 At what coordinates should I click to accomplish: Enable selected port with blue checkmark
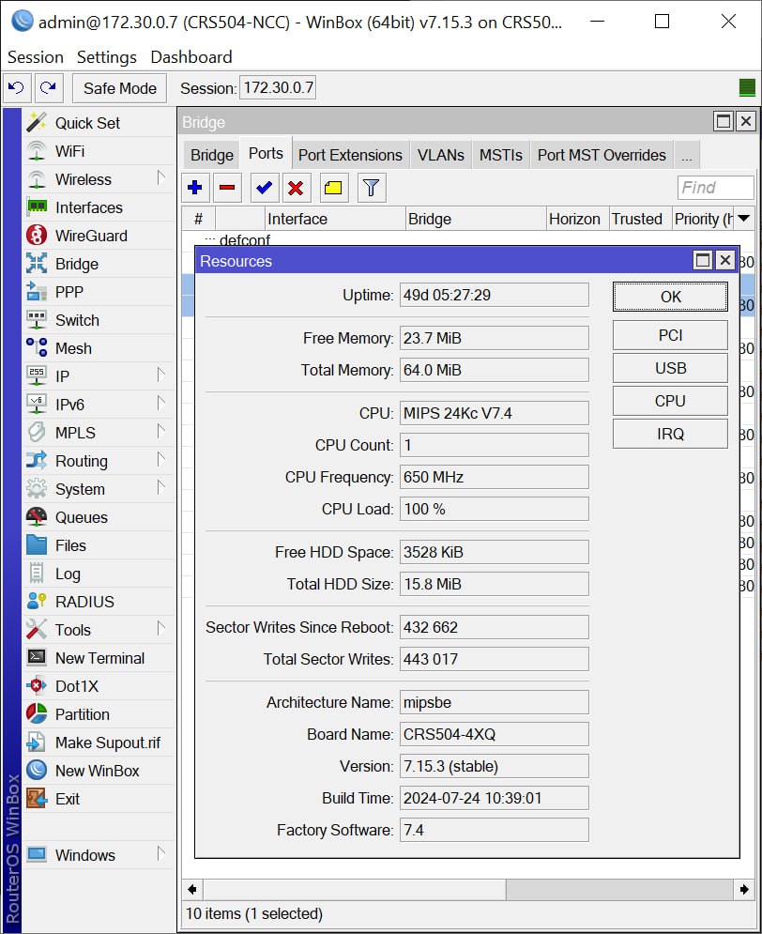coord(264,189)
